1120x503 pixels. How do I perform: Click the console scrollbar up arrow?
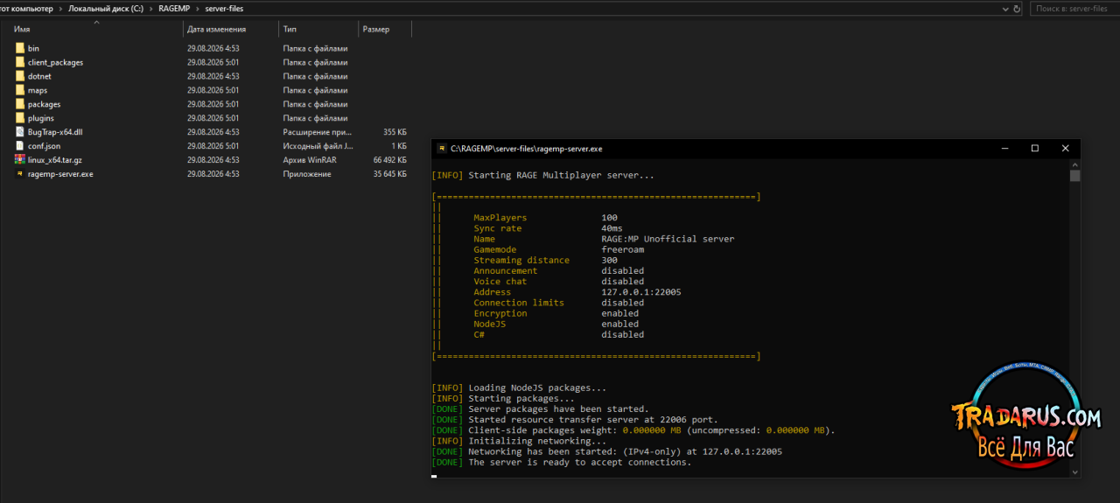[x=1074, y=164]
